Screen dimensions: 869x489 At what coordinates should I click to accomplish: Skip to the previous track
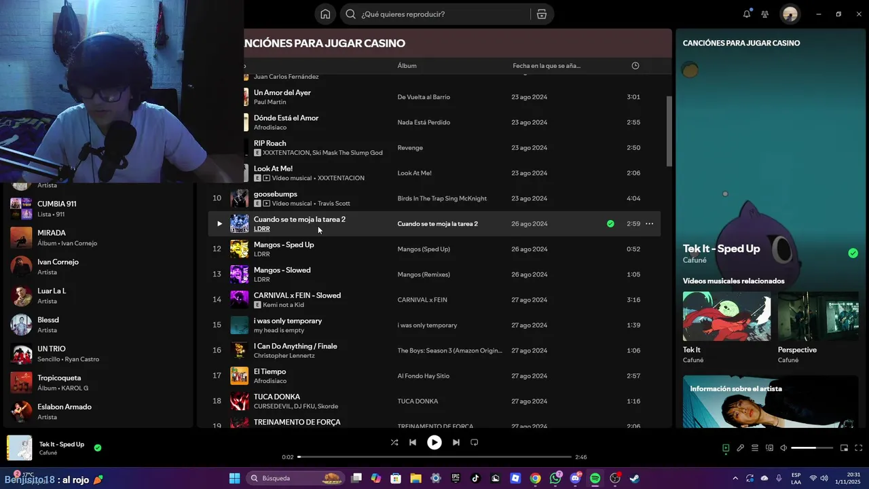[x=413, y=442]
